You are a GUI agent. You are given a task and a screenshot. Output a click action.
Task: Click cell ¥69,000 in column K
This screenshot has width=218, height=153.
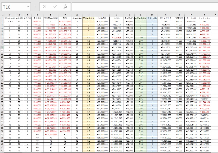click(x=129, y=151)
